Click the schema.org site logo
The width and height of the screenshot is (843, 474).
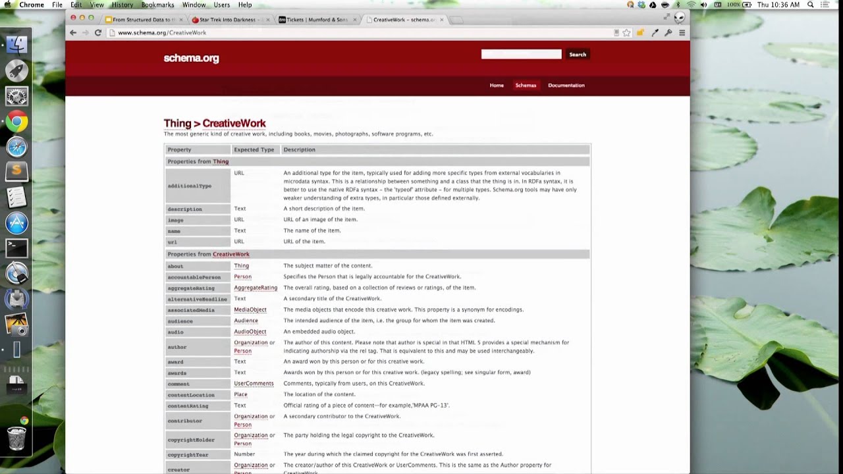pyautogui.click(x=191, y=58)
